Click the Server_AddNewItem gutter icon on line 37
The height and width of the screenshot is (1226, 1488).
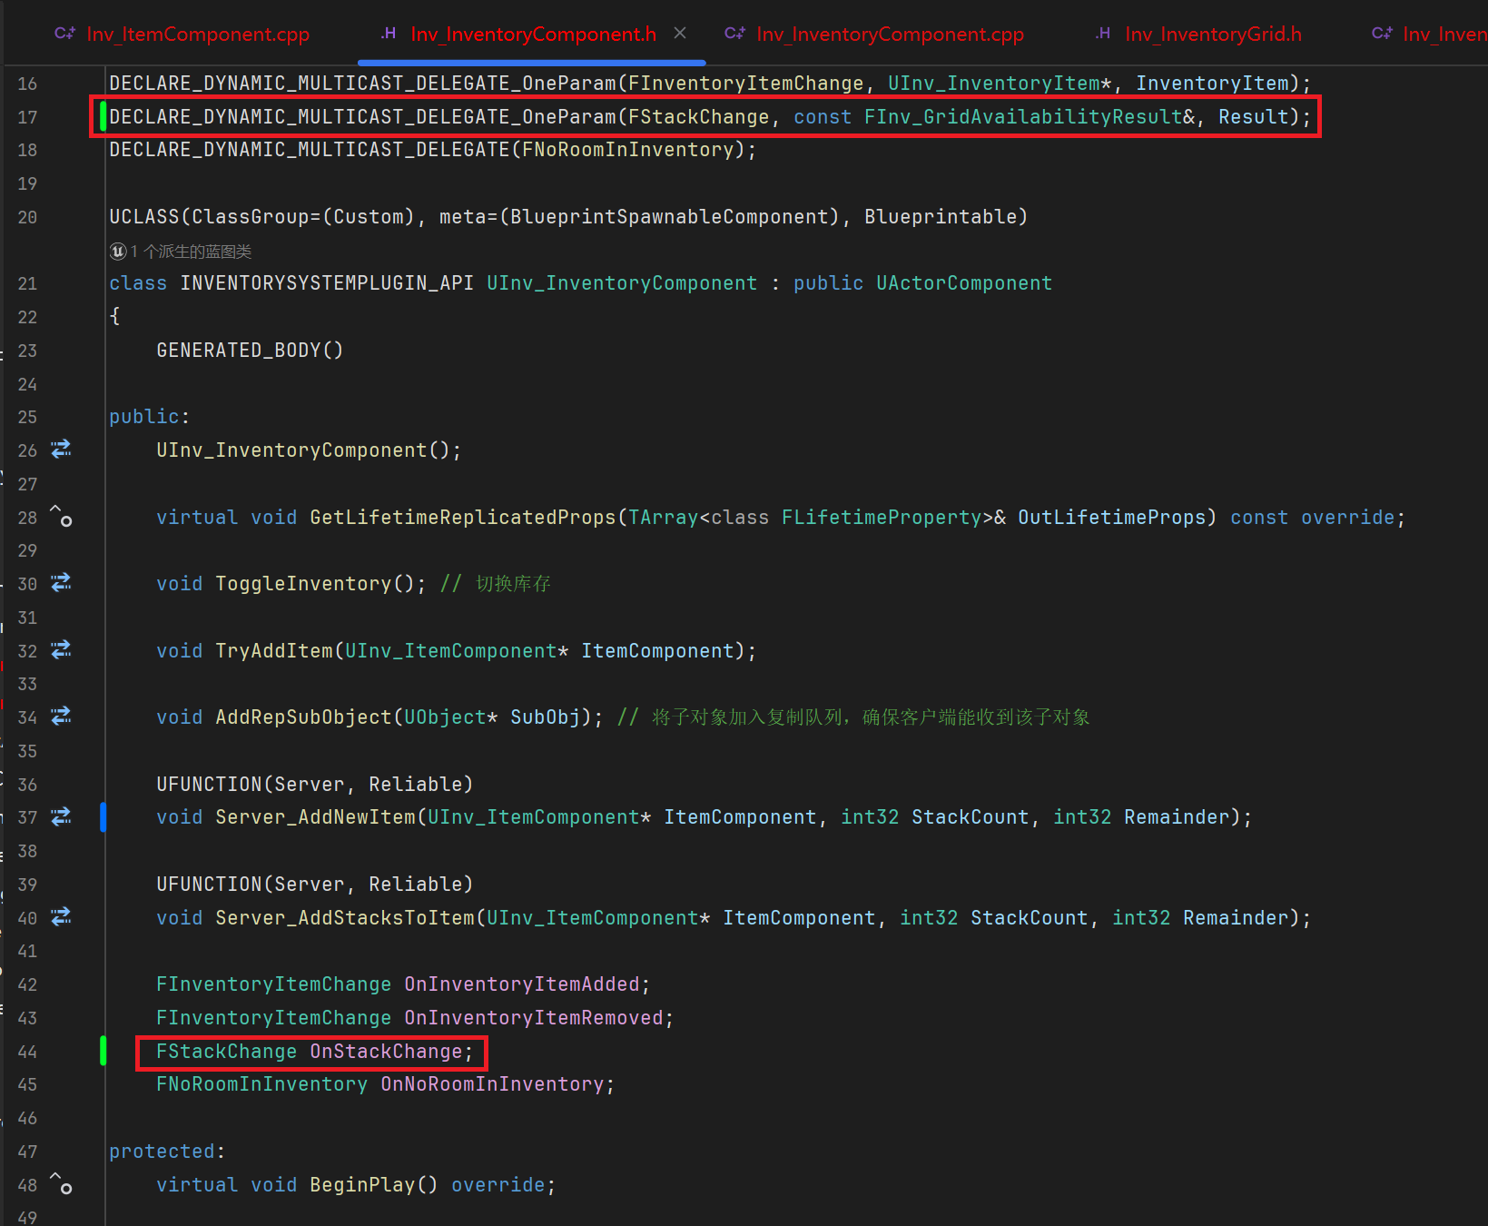coord(61,817)
